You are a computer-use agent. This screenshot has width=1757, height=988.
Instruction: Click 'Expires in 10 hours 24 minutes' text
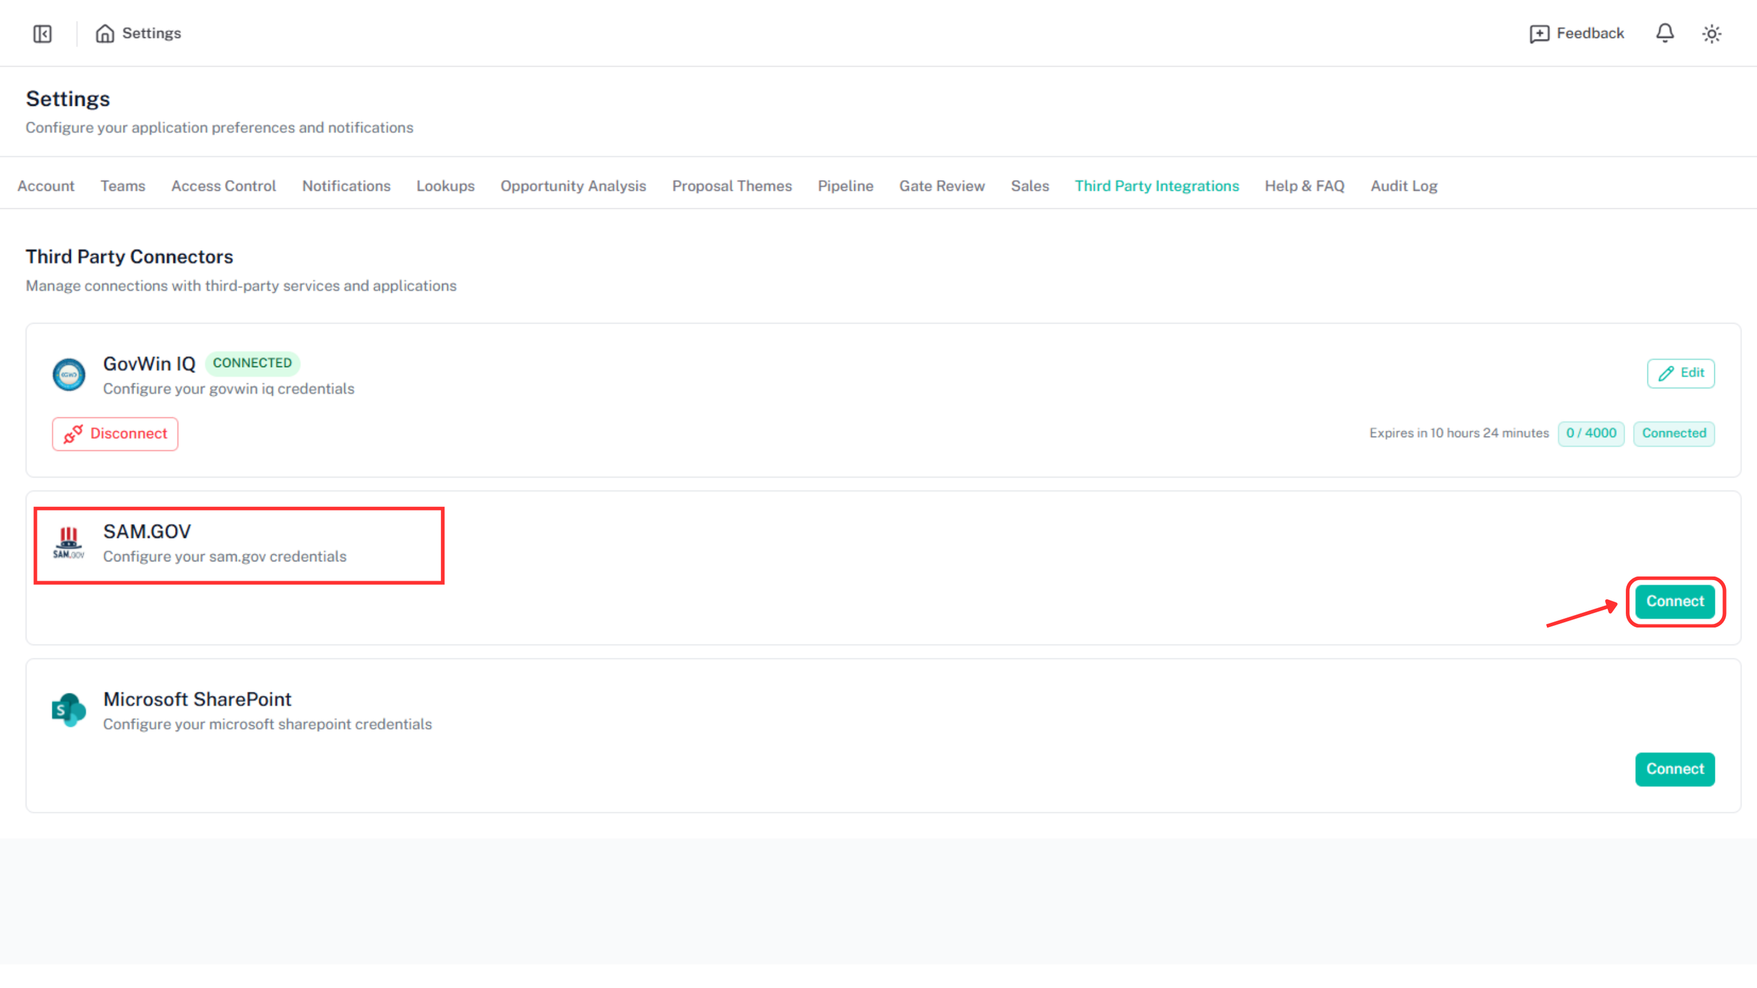1458,433
